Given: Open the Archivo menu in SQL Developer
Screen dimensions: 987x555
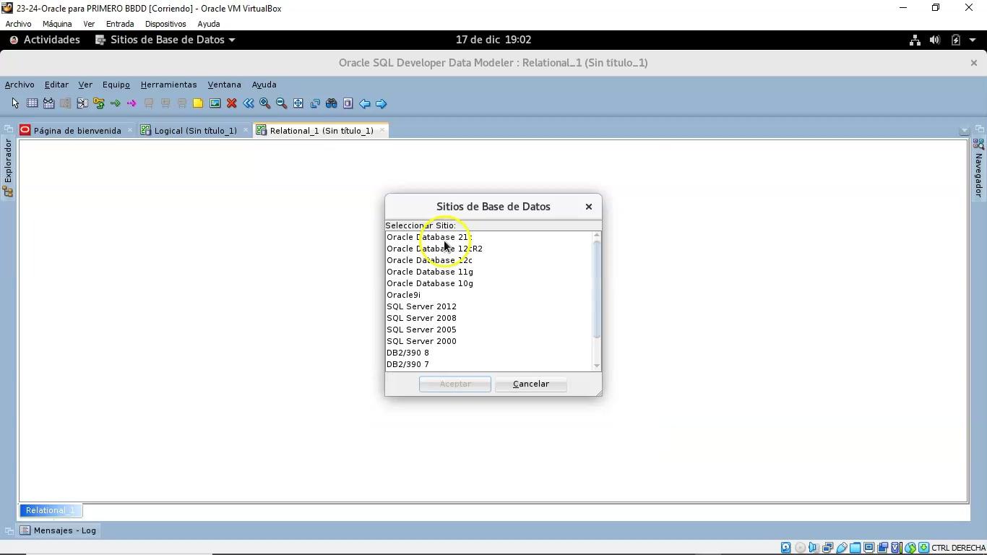Looking at the screenshot, I should click(x=20, y=85).
